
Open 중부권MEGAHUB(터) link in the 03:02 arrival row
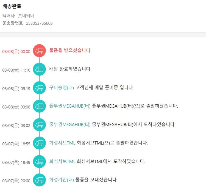[x=70, y=124]
